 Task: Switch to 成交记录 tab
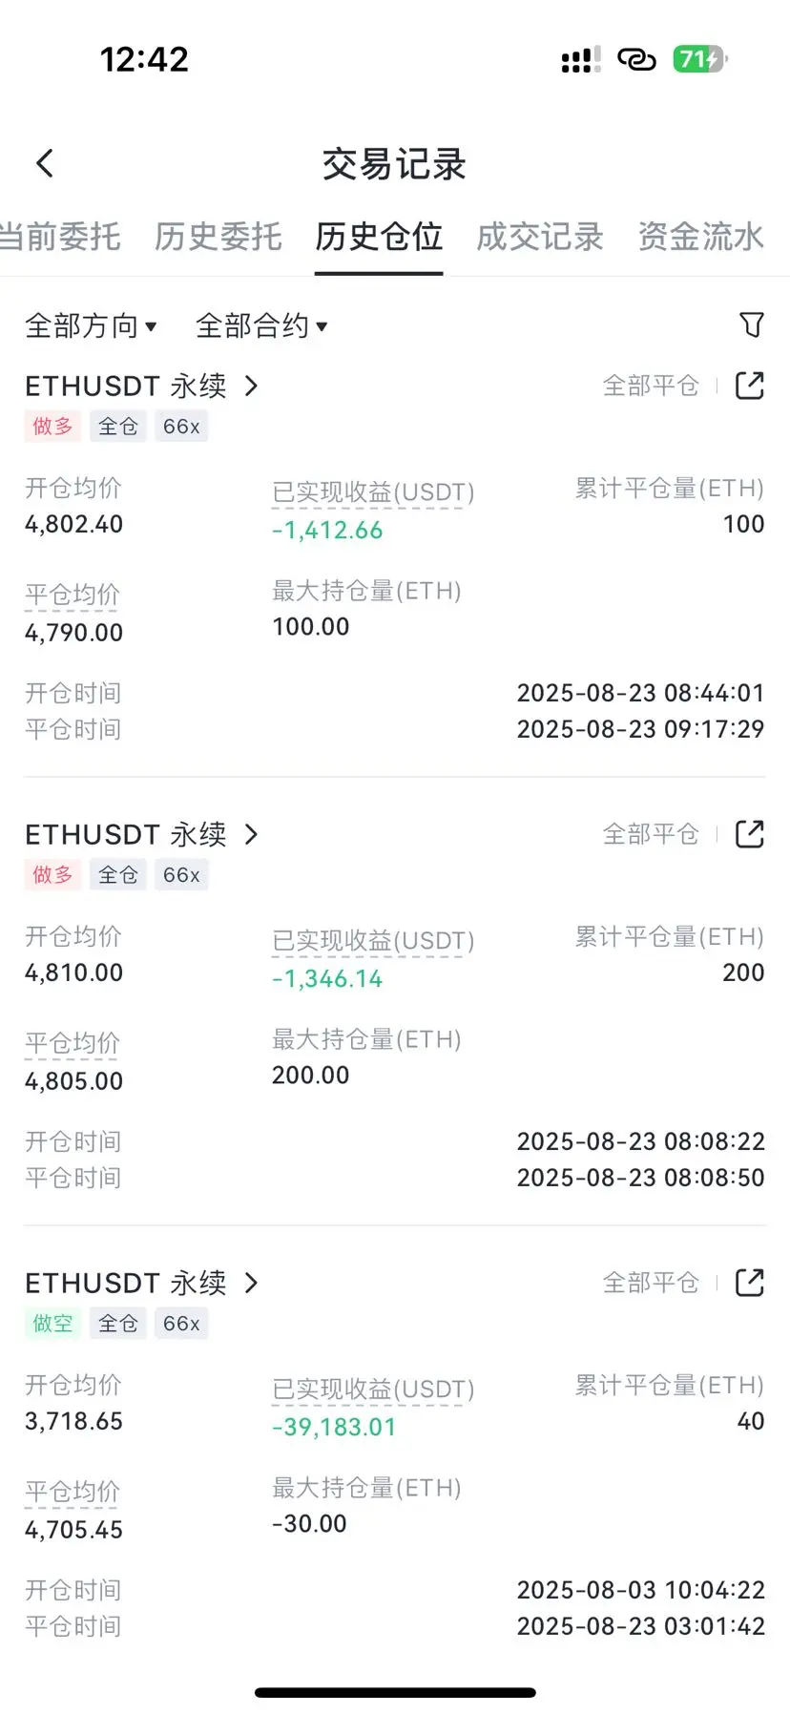tap(540, 237)
